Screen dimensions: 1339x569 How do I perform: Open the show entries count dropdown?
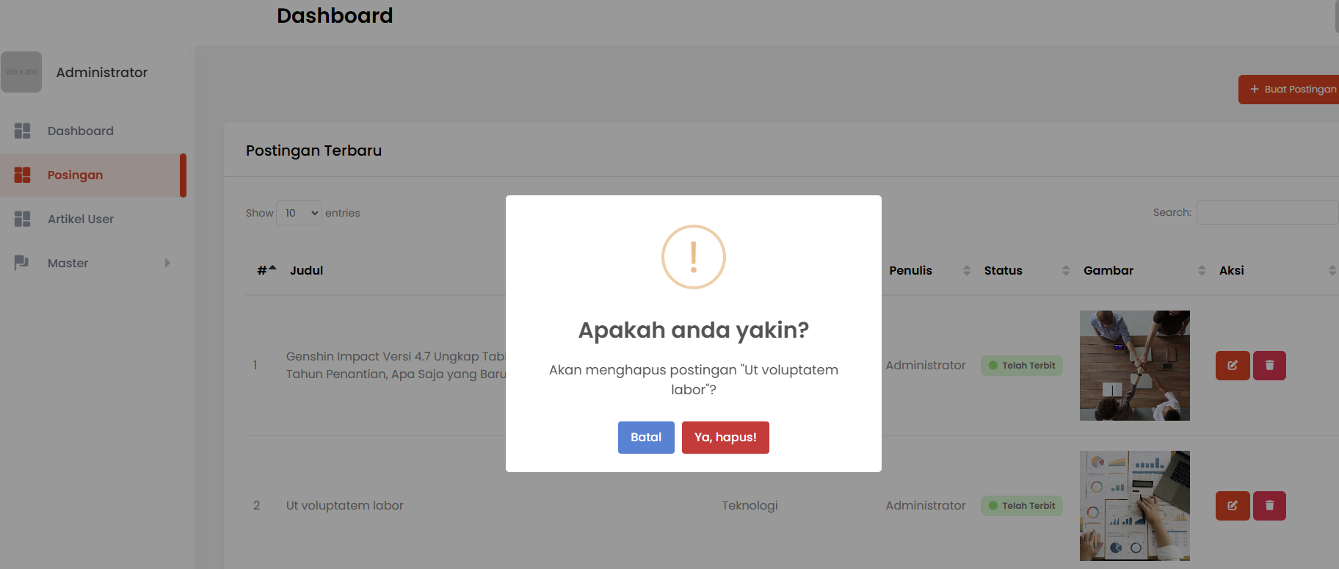point(299,213)
